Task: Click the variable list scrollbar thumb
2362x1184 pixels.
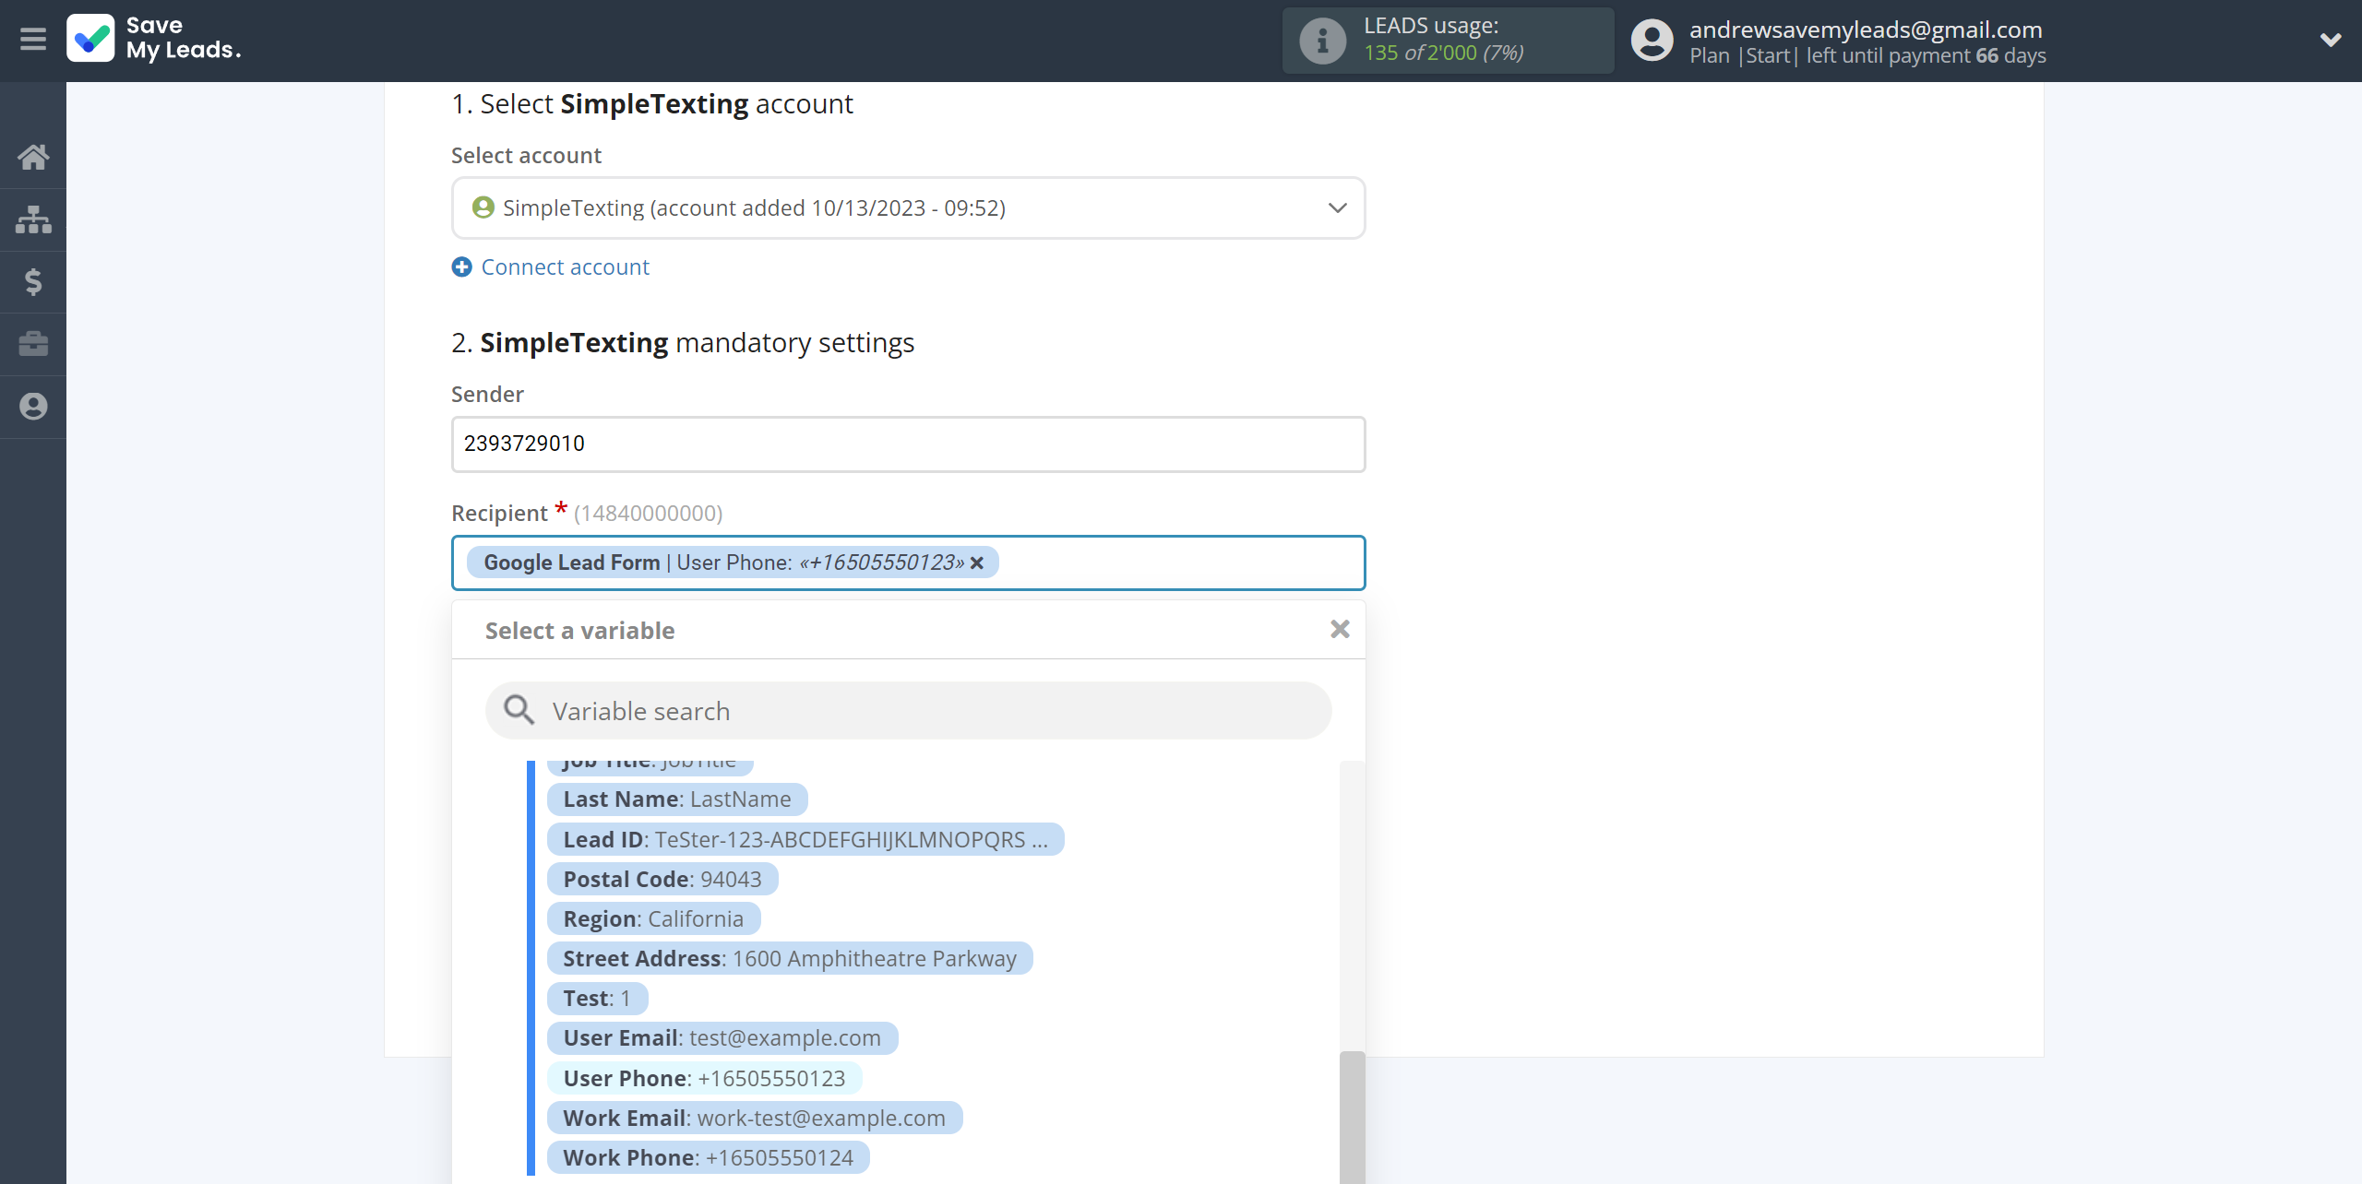Action: click(1352, 1117)
